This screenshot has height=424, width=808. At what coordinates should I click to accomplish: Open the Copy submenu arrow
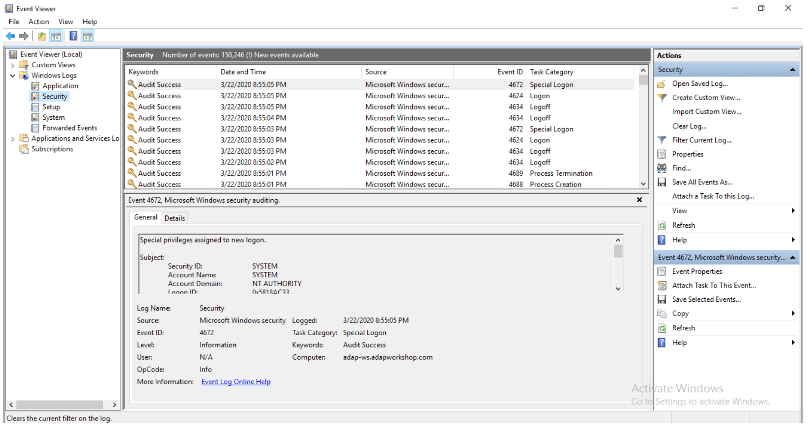pos(793,314)
